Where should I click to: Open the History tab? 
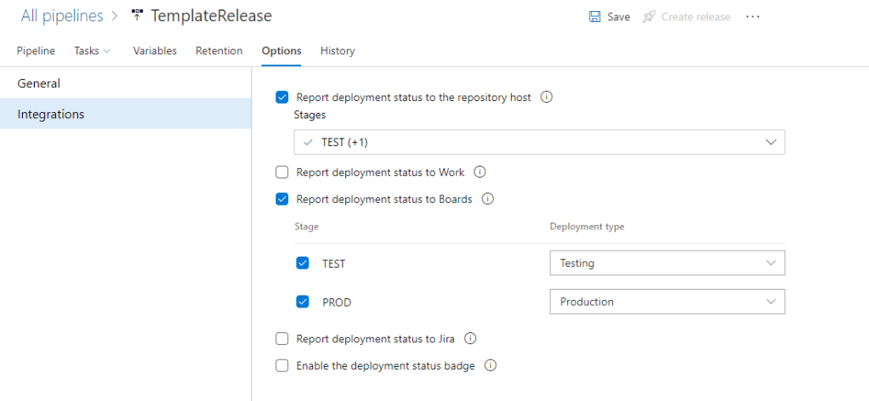338,51
